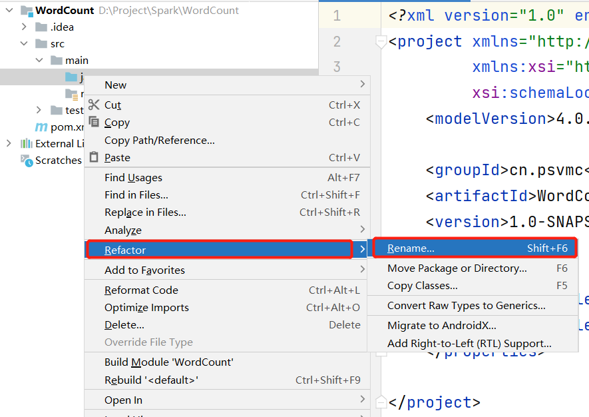Expand the External Libraries node

pos(9,143)
